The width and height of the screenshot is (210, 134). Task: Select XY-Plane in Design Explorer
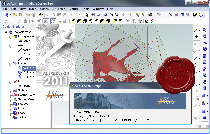pos(28,68)
